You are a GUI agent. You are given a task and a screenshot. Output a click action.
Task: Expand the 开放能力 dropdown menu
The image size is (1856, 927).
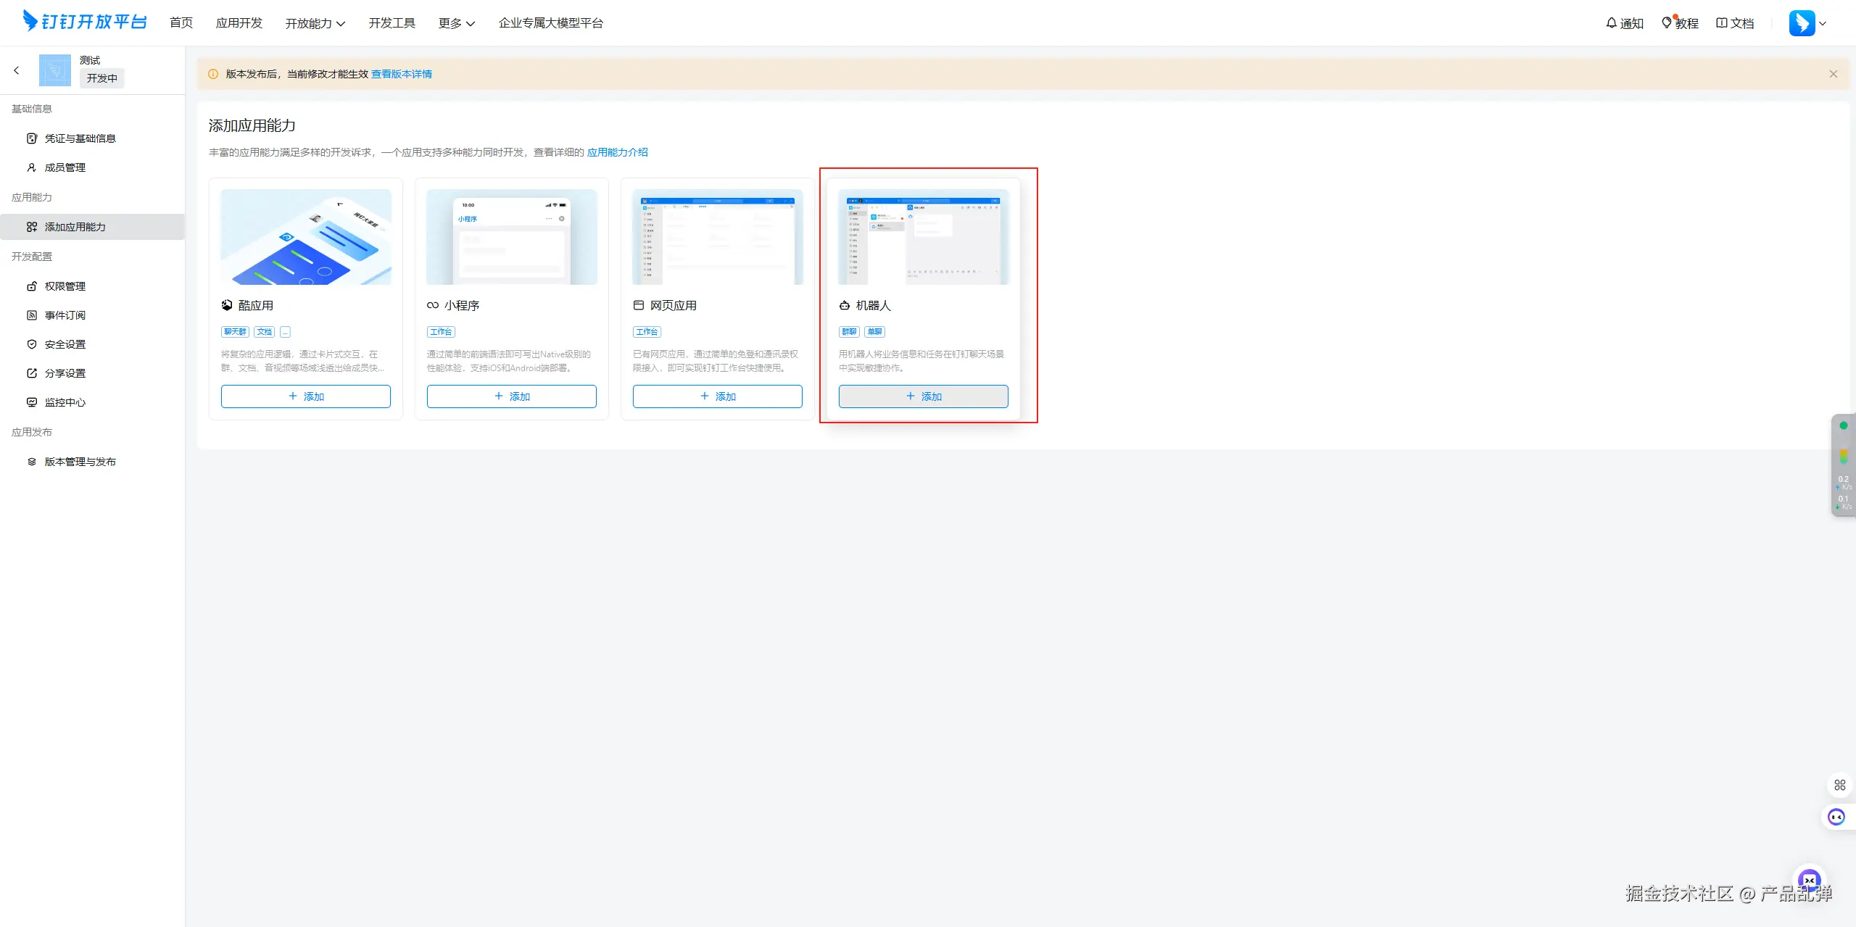pyautogui.click(x=315, y=23)
